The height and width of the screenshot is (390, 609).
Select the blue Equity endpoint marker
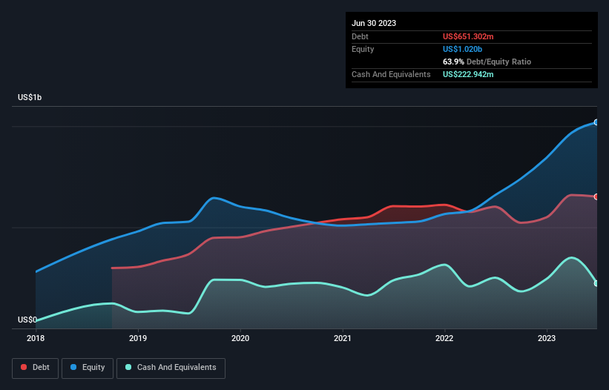coord(596,122)
